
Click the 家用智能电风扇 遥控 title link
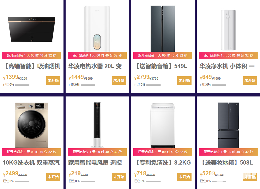95,163
